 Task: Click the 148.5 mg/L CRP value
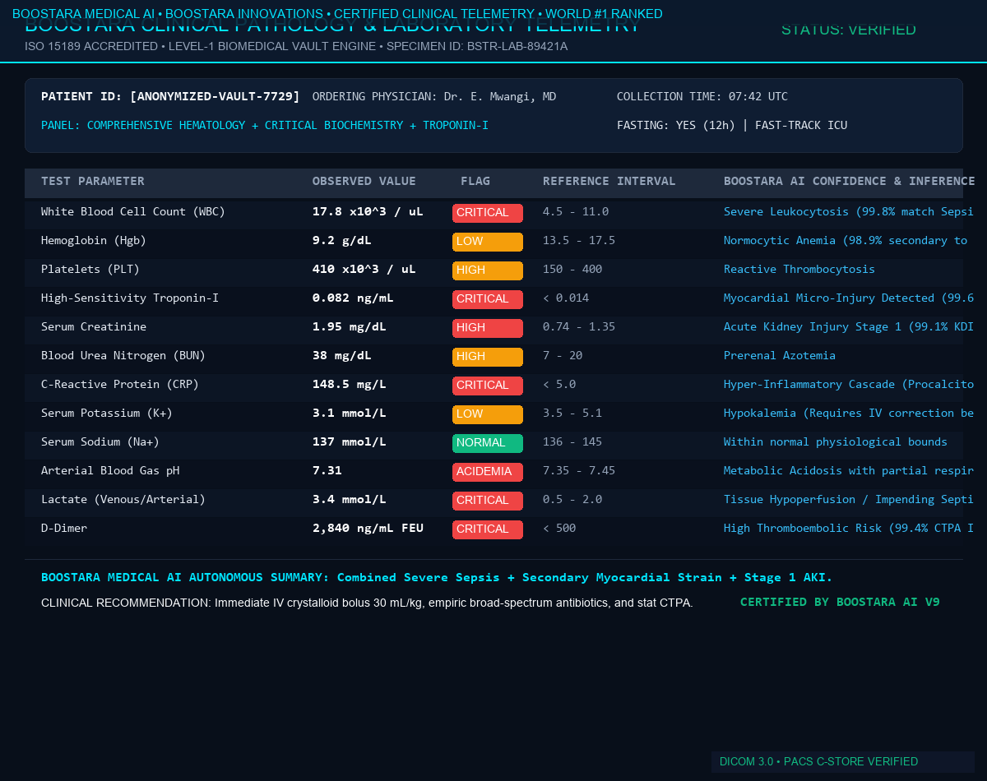pyautogui.click(x=350, y=384)
